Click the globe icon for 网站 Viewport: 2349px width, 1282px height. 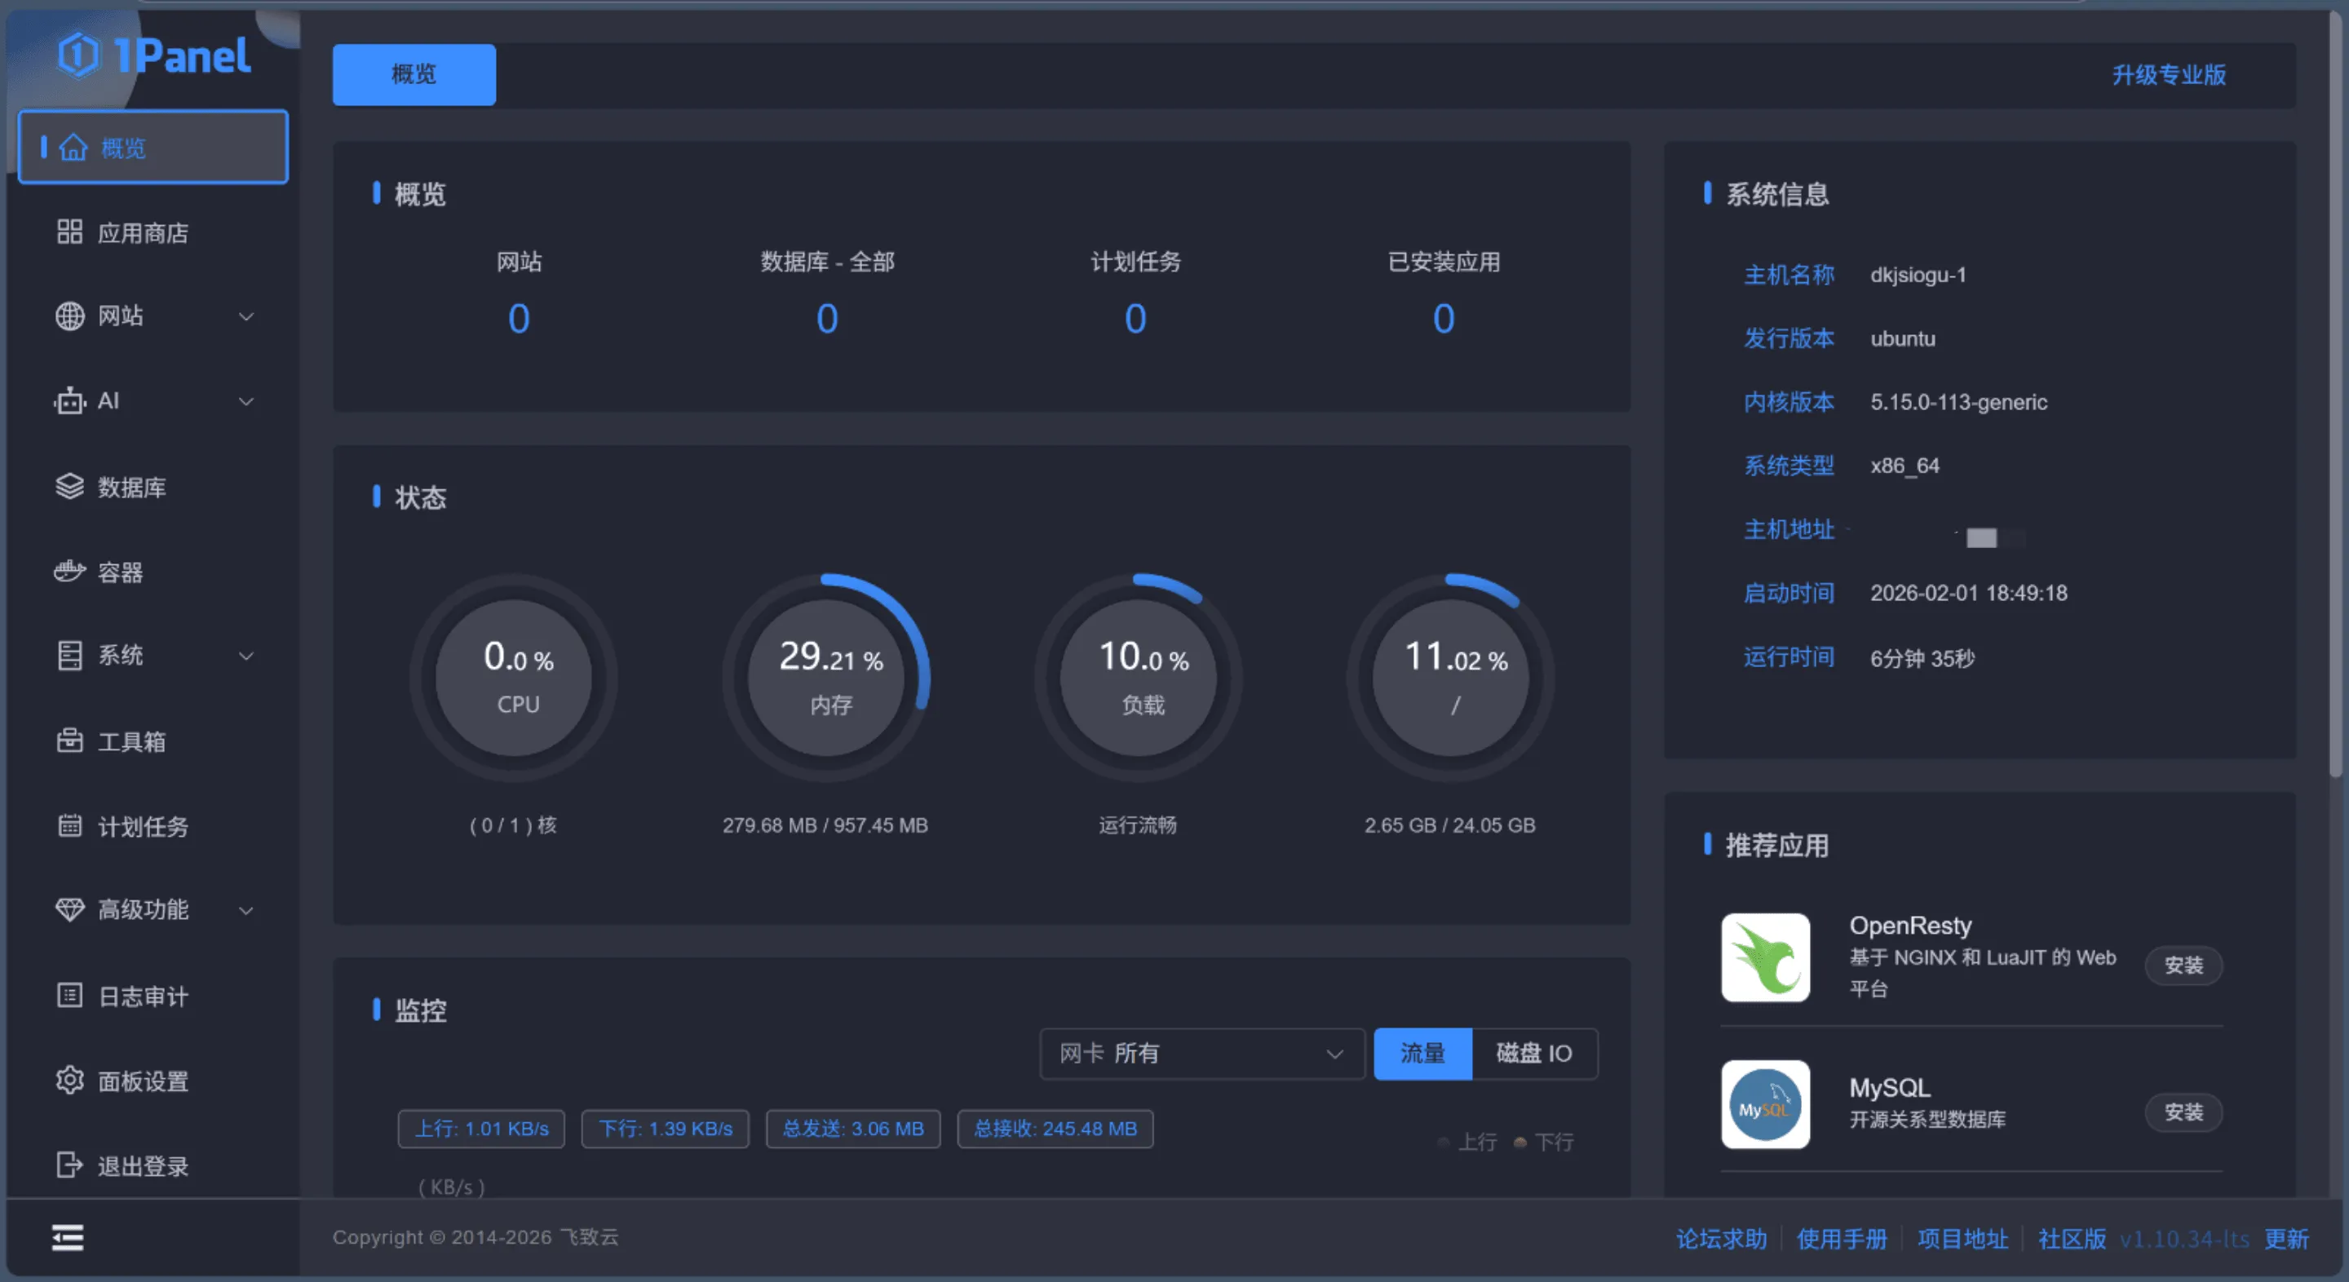pos(69,316)
